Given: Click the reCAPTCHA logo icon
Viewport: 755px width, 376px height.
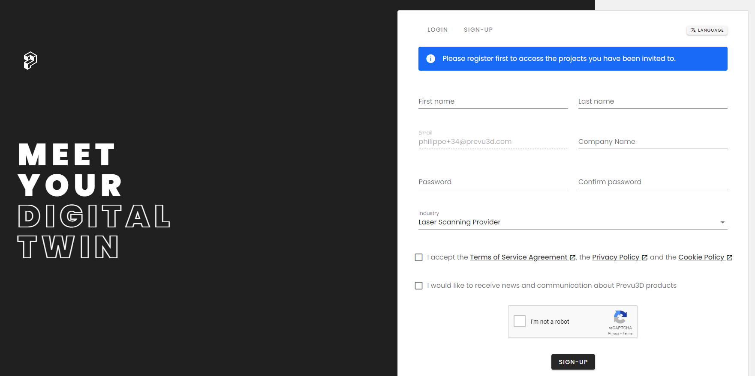Looking at the screenshot, I should (620, 317).
